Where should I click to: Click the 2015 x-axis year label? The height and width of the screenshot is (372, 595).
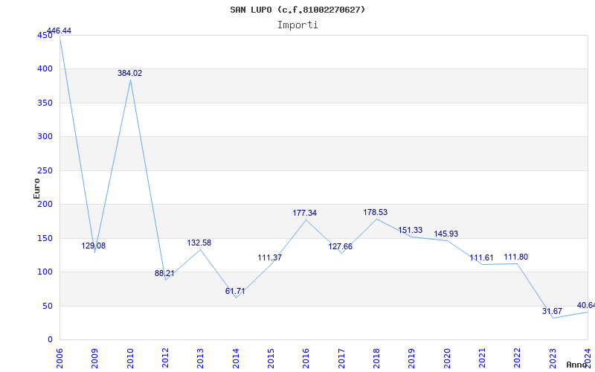click(271, 359)
